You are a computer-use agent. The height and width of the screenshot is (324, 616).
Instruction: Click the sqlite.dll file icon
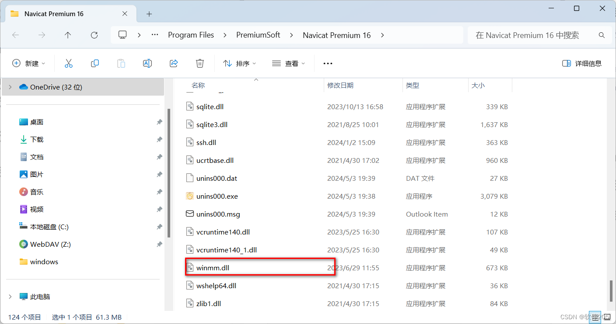coord(189,107)
